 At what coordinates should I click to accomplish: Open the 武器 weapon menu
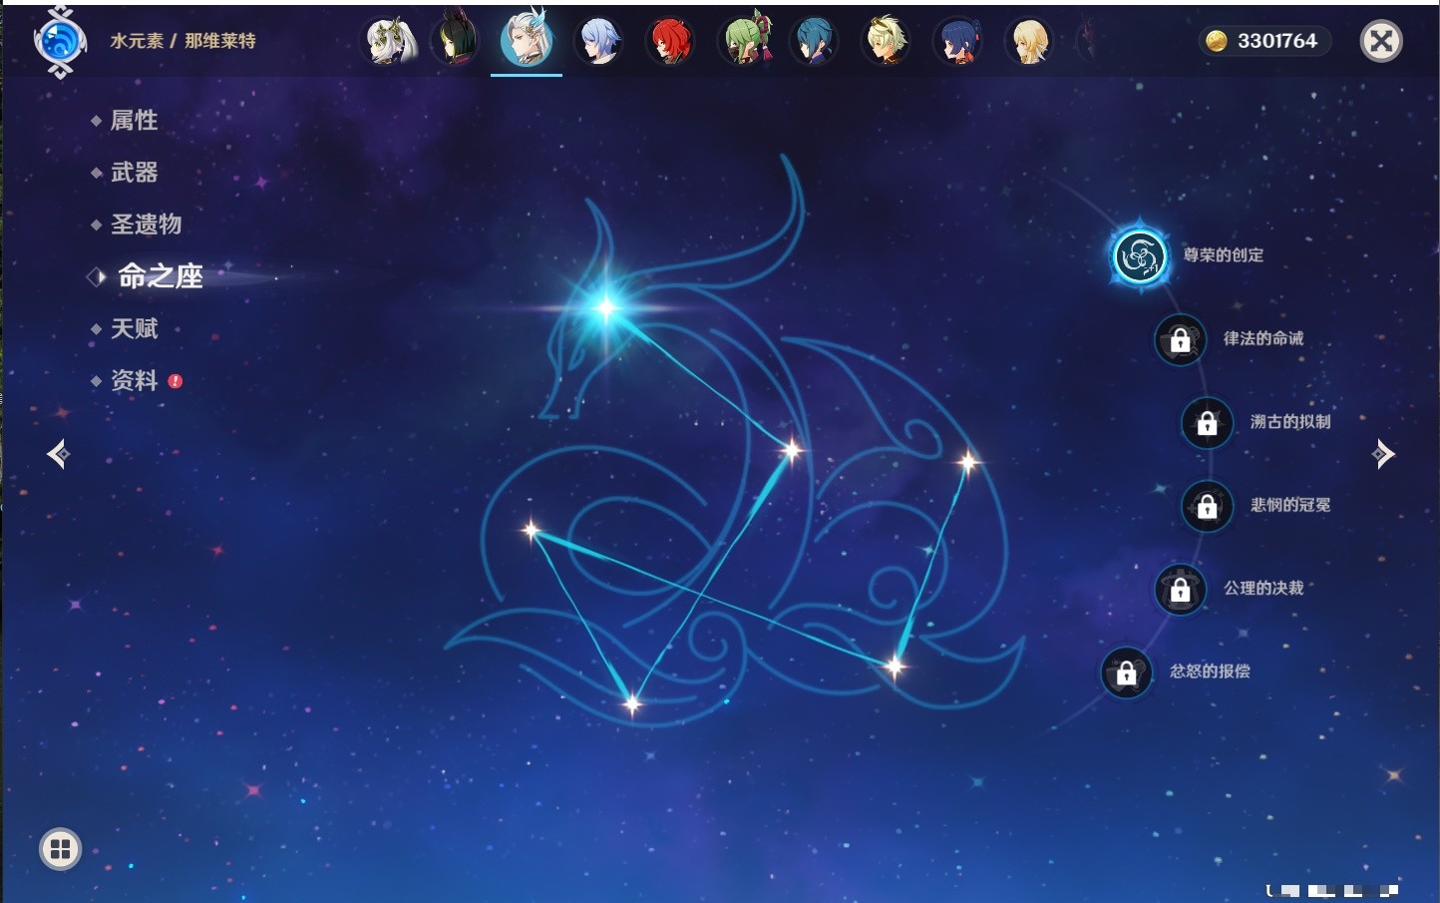134,173
